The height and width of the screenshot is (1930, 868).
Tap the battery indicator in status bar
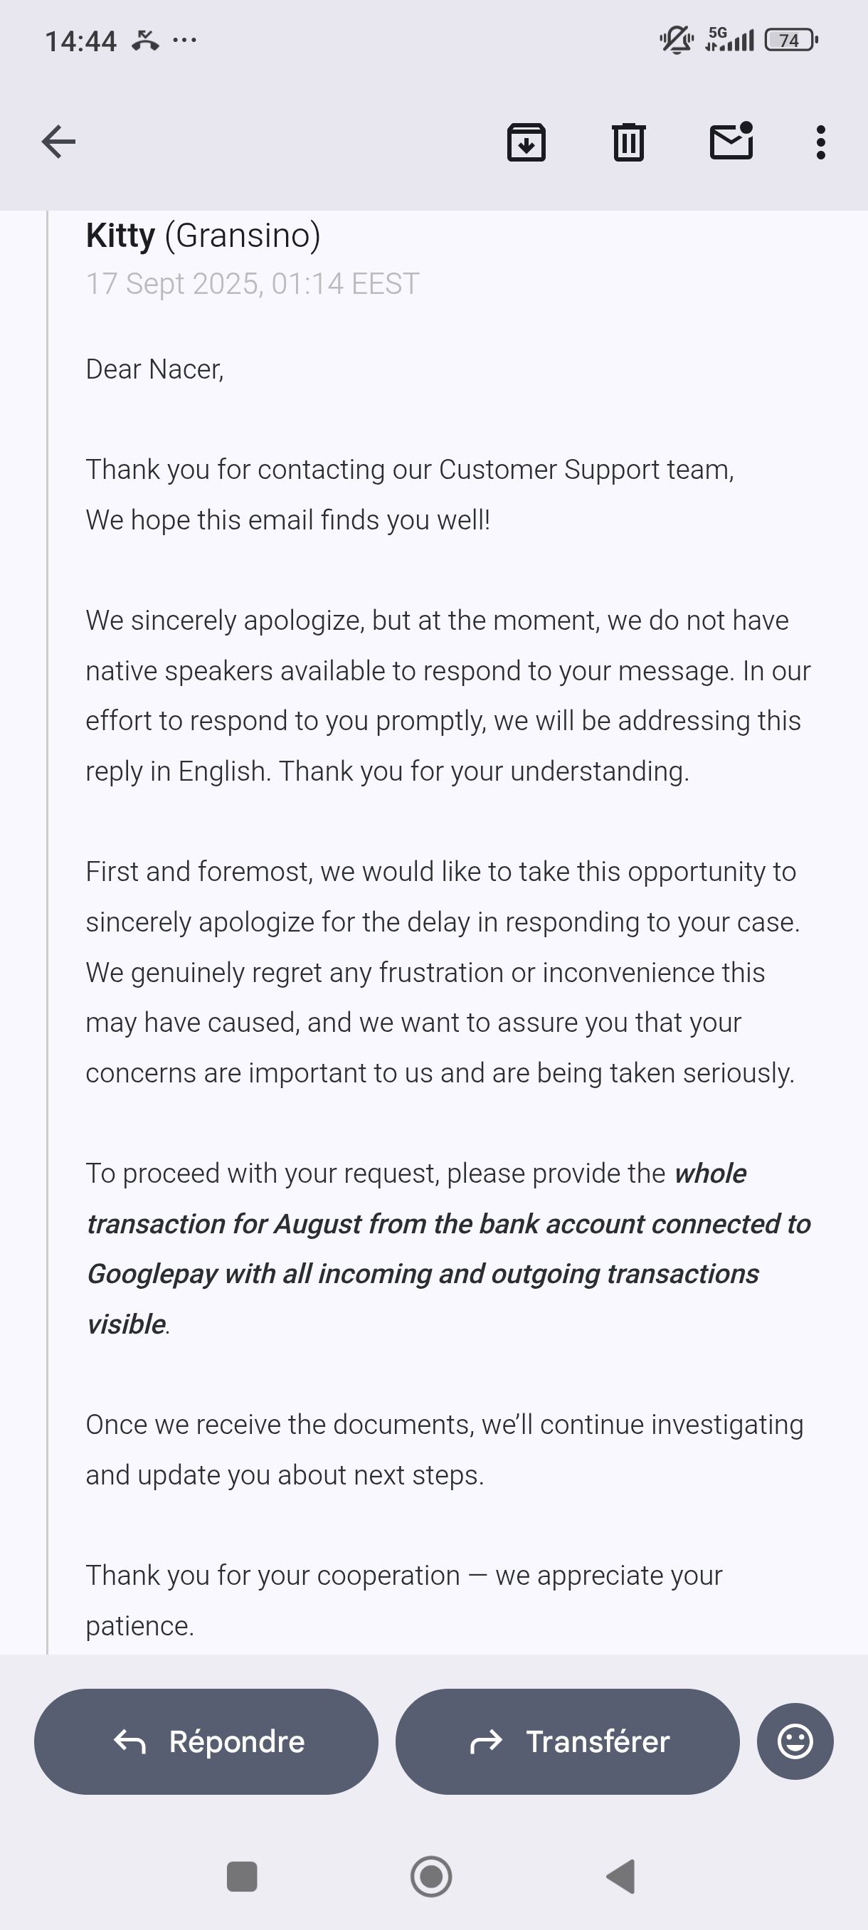pyautogui.click(x=791, y=40)
